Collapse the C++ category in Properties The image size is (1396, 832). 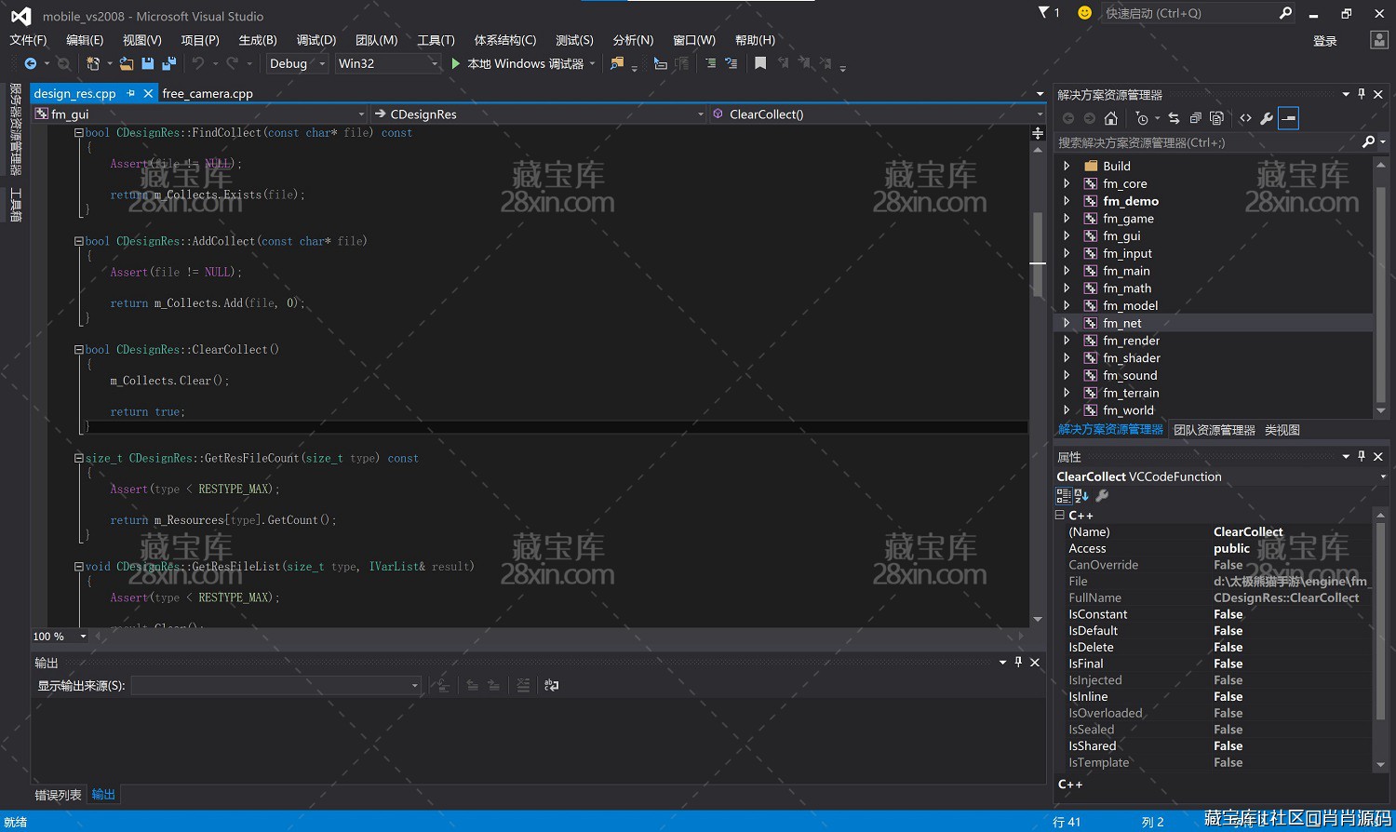(1060, 515)
